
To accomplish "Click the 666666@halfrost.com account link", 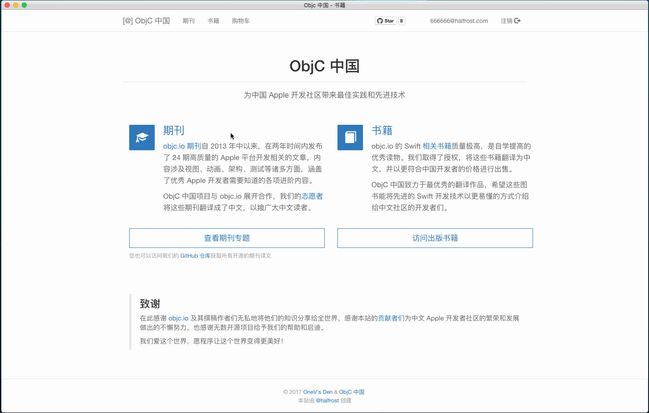I will [459, 21].
